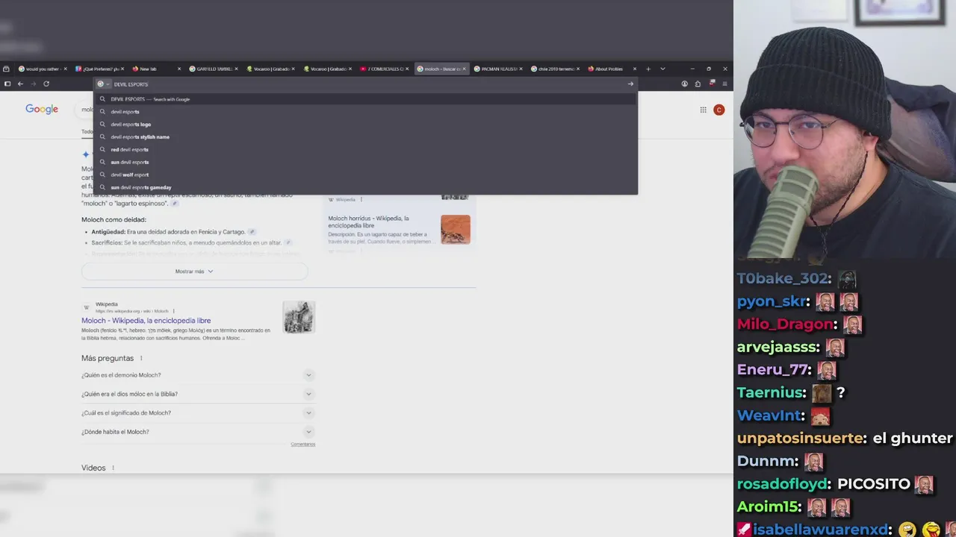
Task: Open 'Moloch - Wikipedia, la enciclopedia libre' link
Action: pyautogui.click(x=146, y=321)
